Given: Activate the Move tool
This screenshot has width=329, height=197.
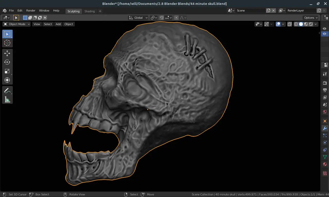Looking at the screenshot, I should click(x=7, y=53).
